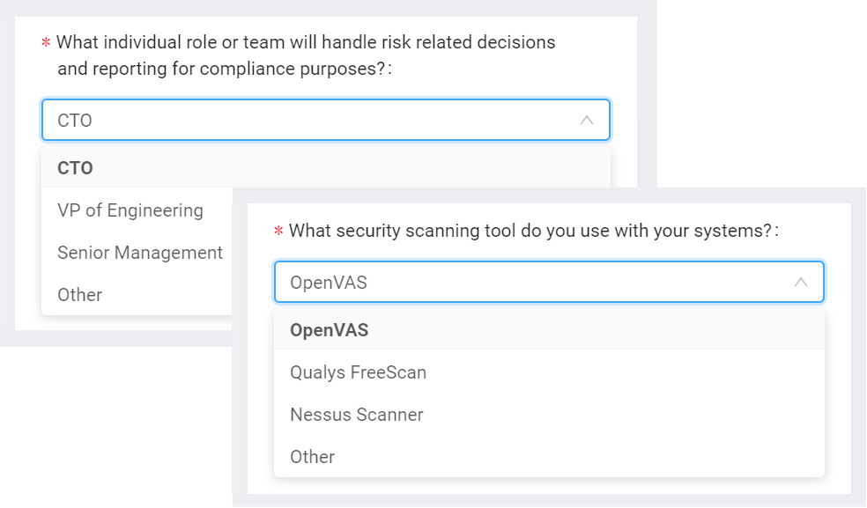The height and width of the screenshot is (508, 867).
Task: Select "Qualys FreeScan" as the scanning tool
Action: pos(358,372)
